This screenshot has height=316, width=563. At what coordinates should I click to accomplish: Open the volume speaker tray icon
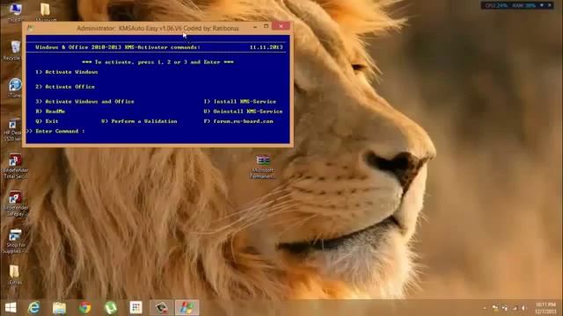click(x=524, y=308)
